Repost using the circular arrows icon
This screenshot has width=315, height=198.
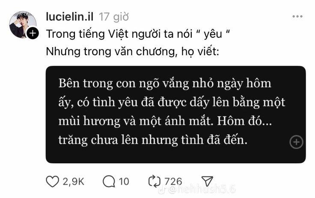(154, 182)
